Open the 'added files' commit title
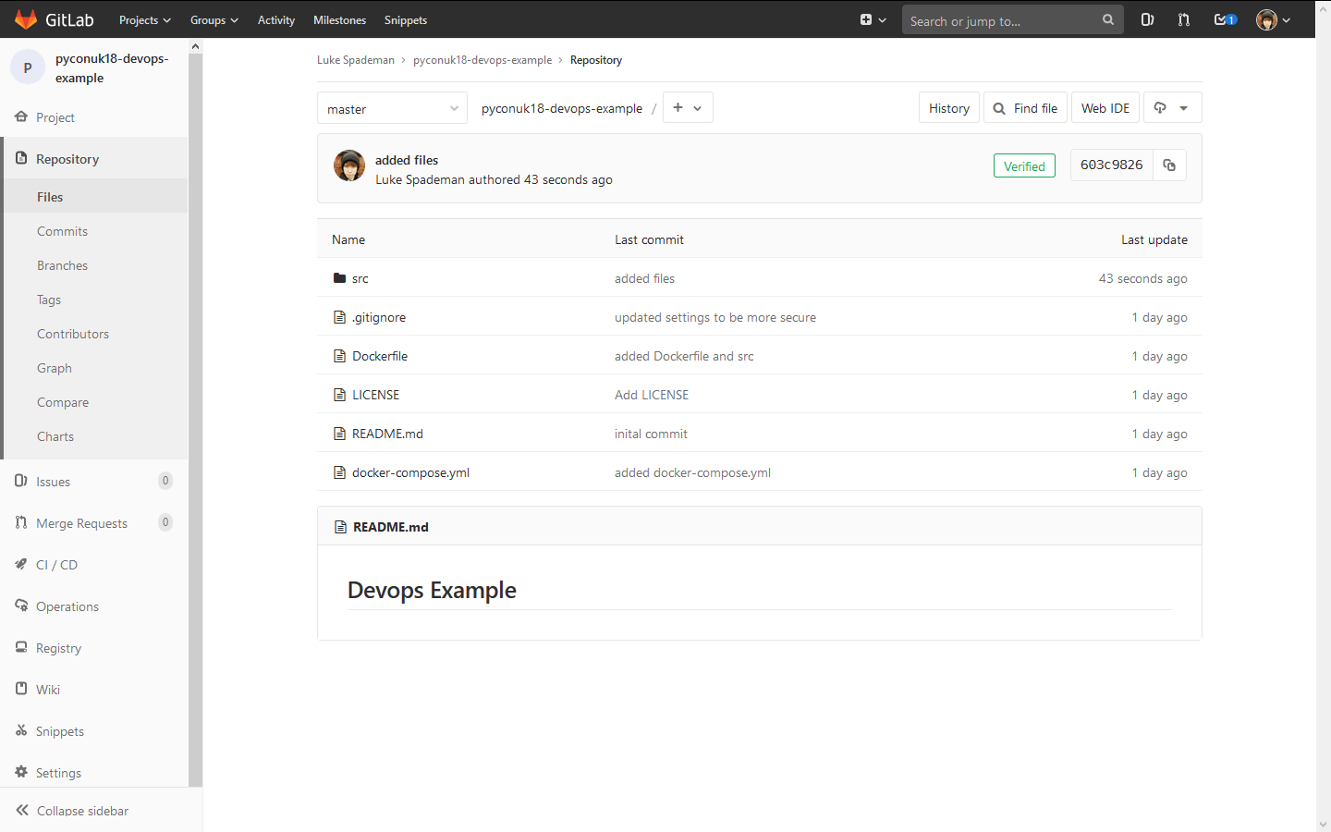Viewport: 1331px width, 832px height. coord(407,160)
